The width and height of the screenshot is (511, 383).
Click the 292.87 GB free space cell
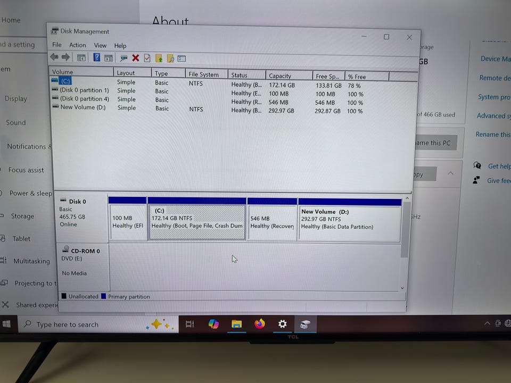click(x=327, y=111)
